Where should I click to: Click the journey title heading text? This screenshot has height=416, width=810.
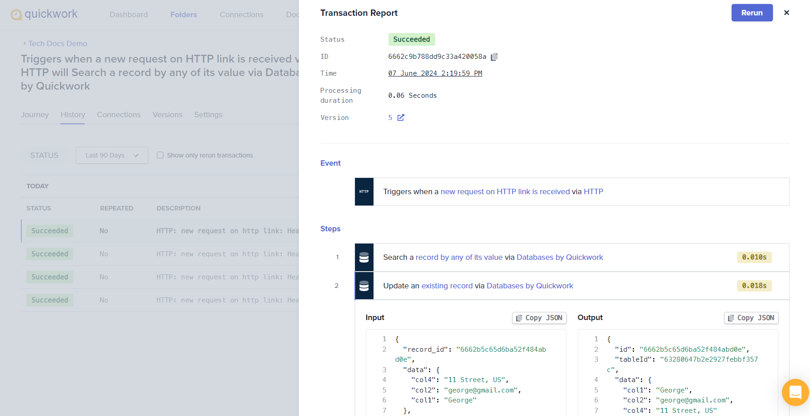pos(160,72)
